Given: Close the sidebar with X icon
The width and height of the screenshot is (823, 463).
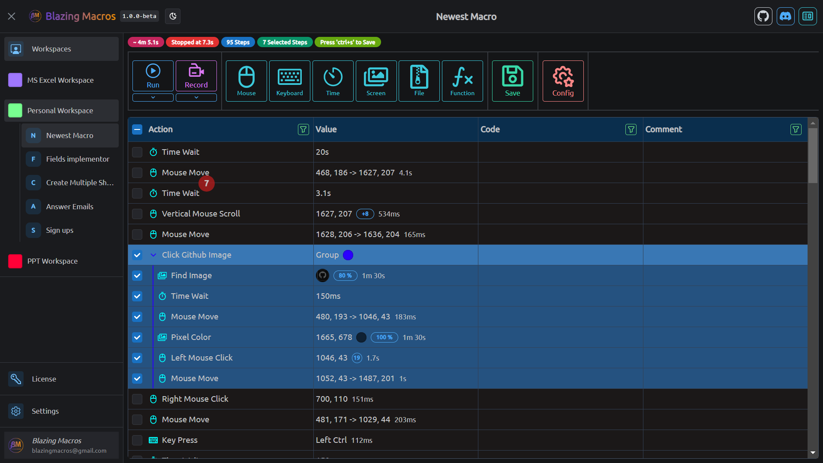Looking at the screenshot, I should coord(12,16).
